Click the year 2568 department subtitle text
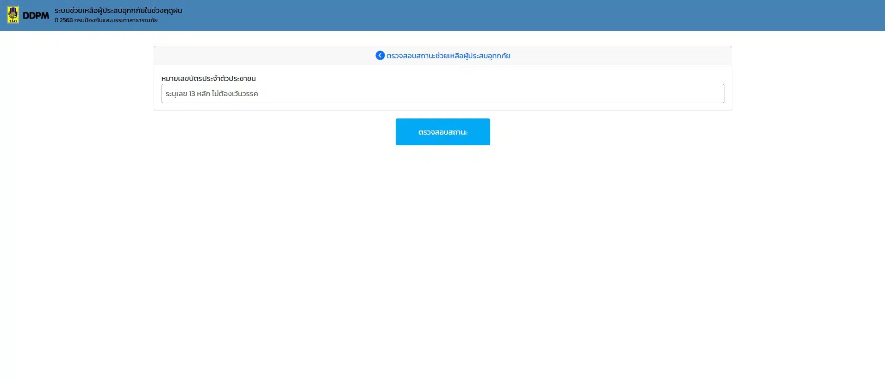Image resolution: width=885 pixels, height=378 pixels. pos(106,20)
